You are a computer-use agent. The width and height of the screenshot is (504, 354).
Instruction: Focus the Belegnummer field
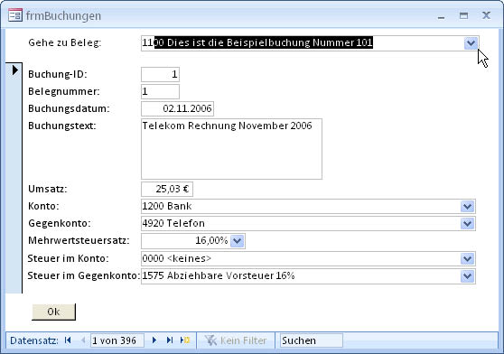(x=160, y=91)
